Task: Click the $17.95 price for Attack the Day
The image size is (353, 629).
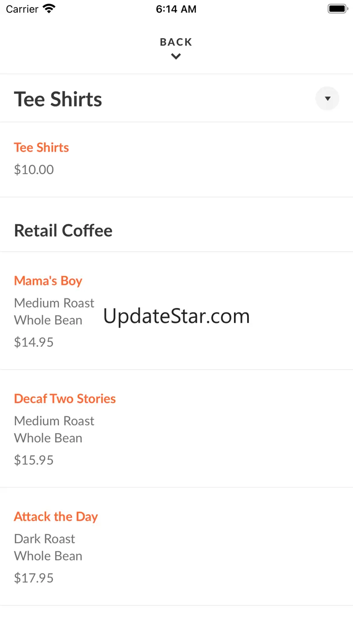Action: (x=34, y=578)
